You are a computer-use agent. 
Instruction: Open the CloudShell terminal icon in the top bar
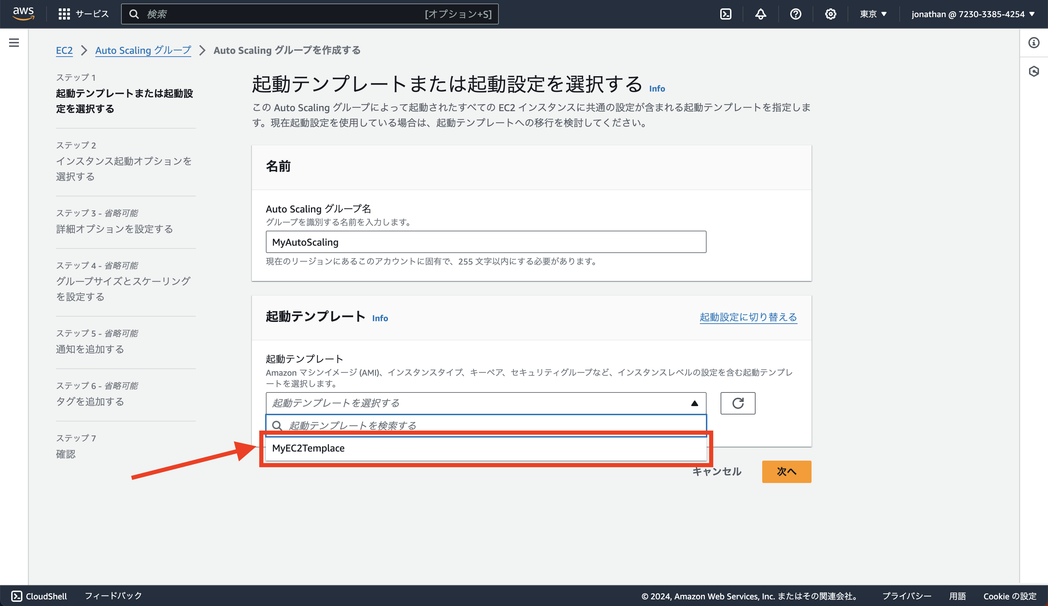pyautogui.click(x=726, y=14)
